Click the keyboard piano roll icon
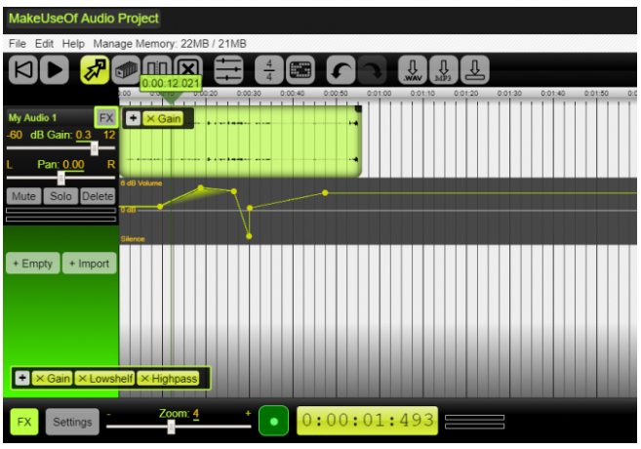 click(x=300, y=70)
